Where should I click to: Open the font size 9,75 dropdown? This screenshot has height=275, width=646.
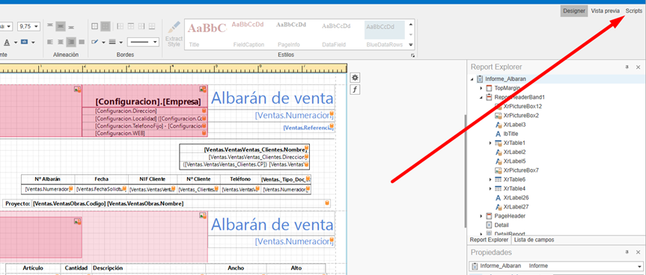coord(36,26)
